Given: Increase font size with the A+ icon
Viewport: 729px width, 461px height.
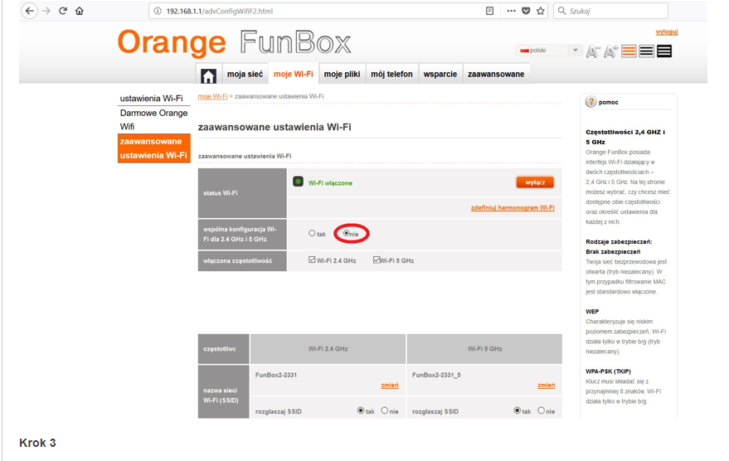Looking at the screenshot, I should point(611,51).
